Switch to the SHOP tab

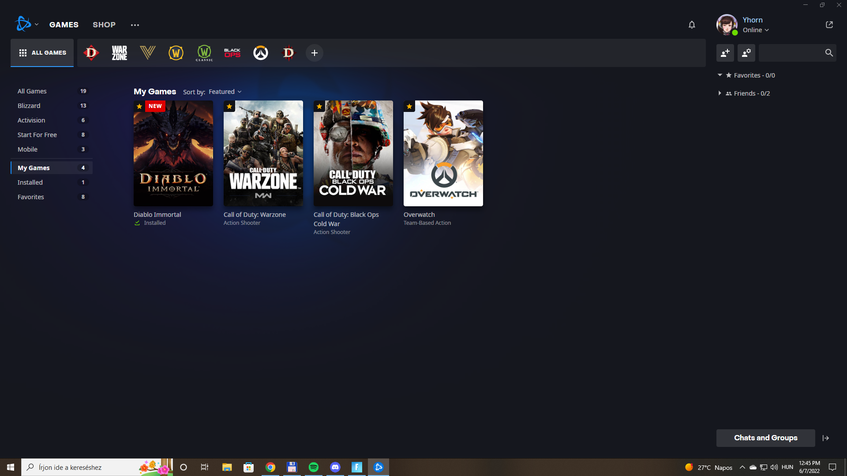pyautogui.click(x=104, y=25)
